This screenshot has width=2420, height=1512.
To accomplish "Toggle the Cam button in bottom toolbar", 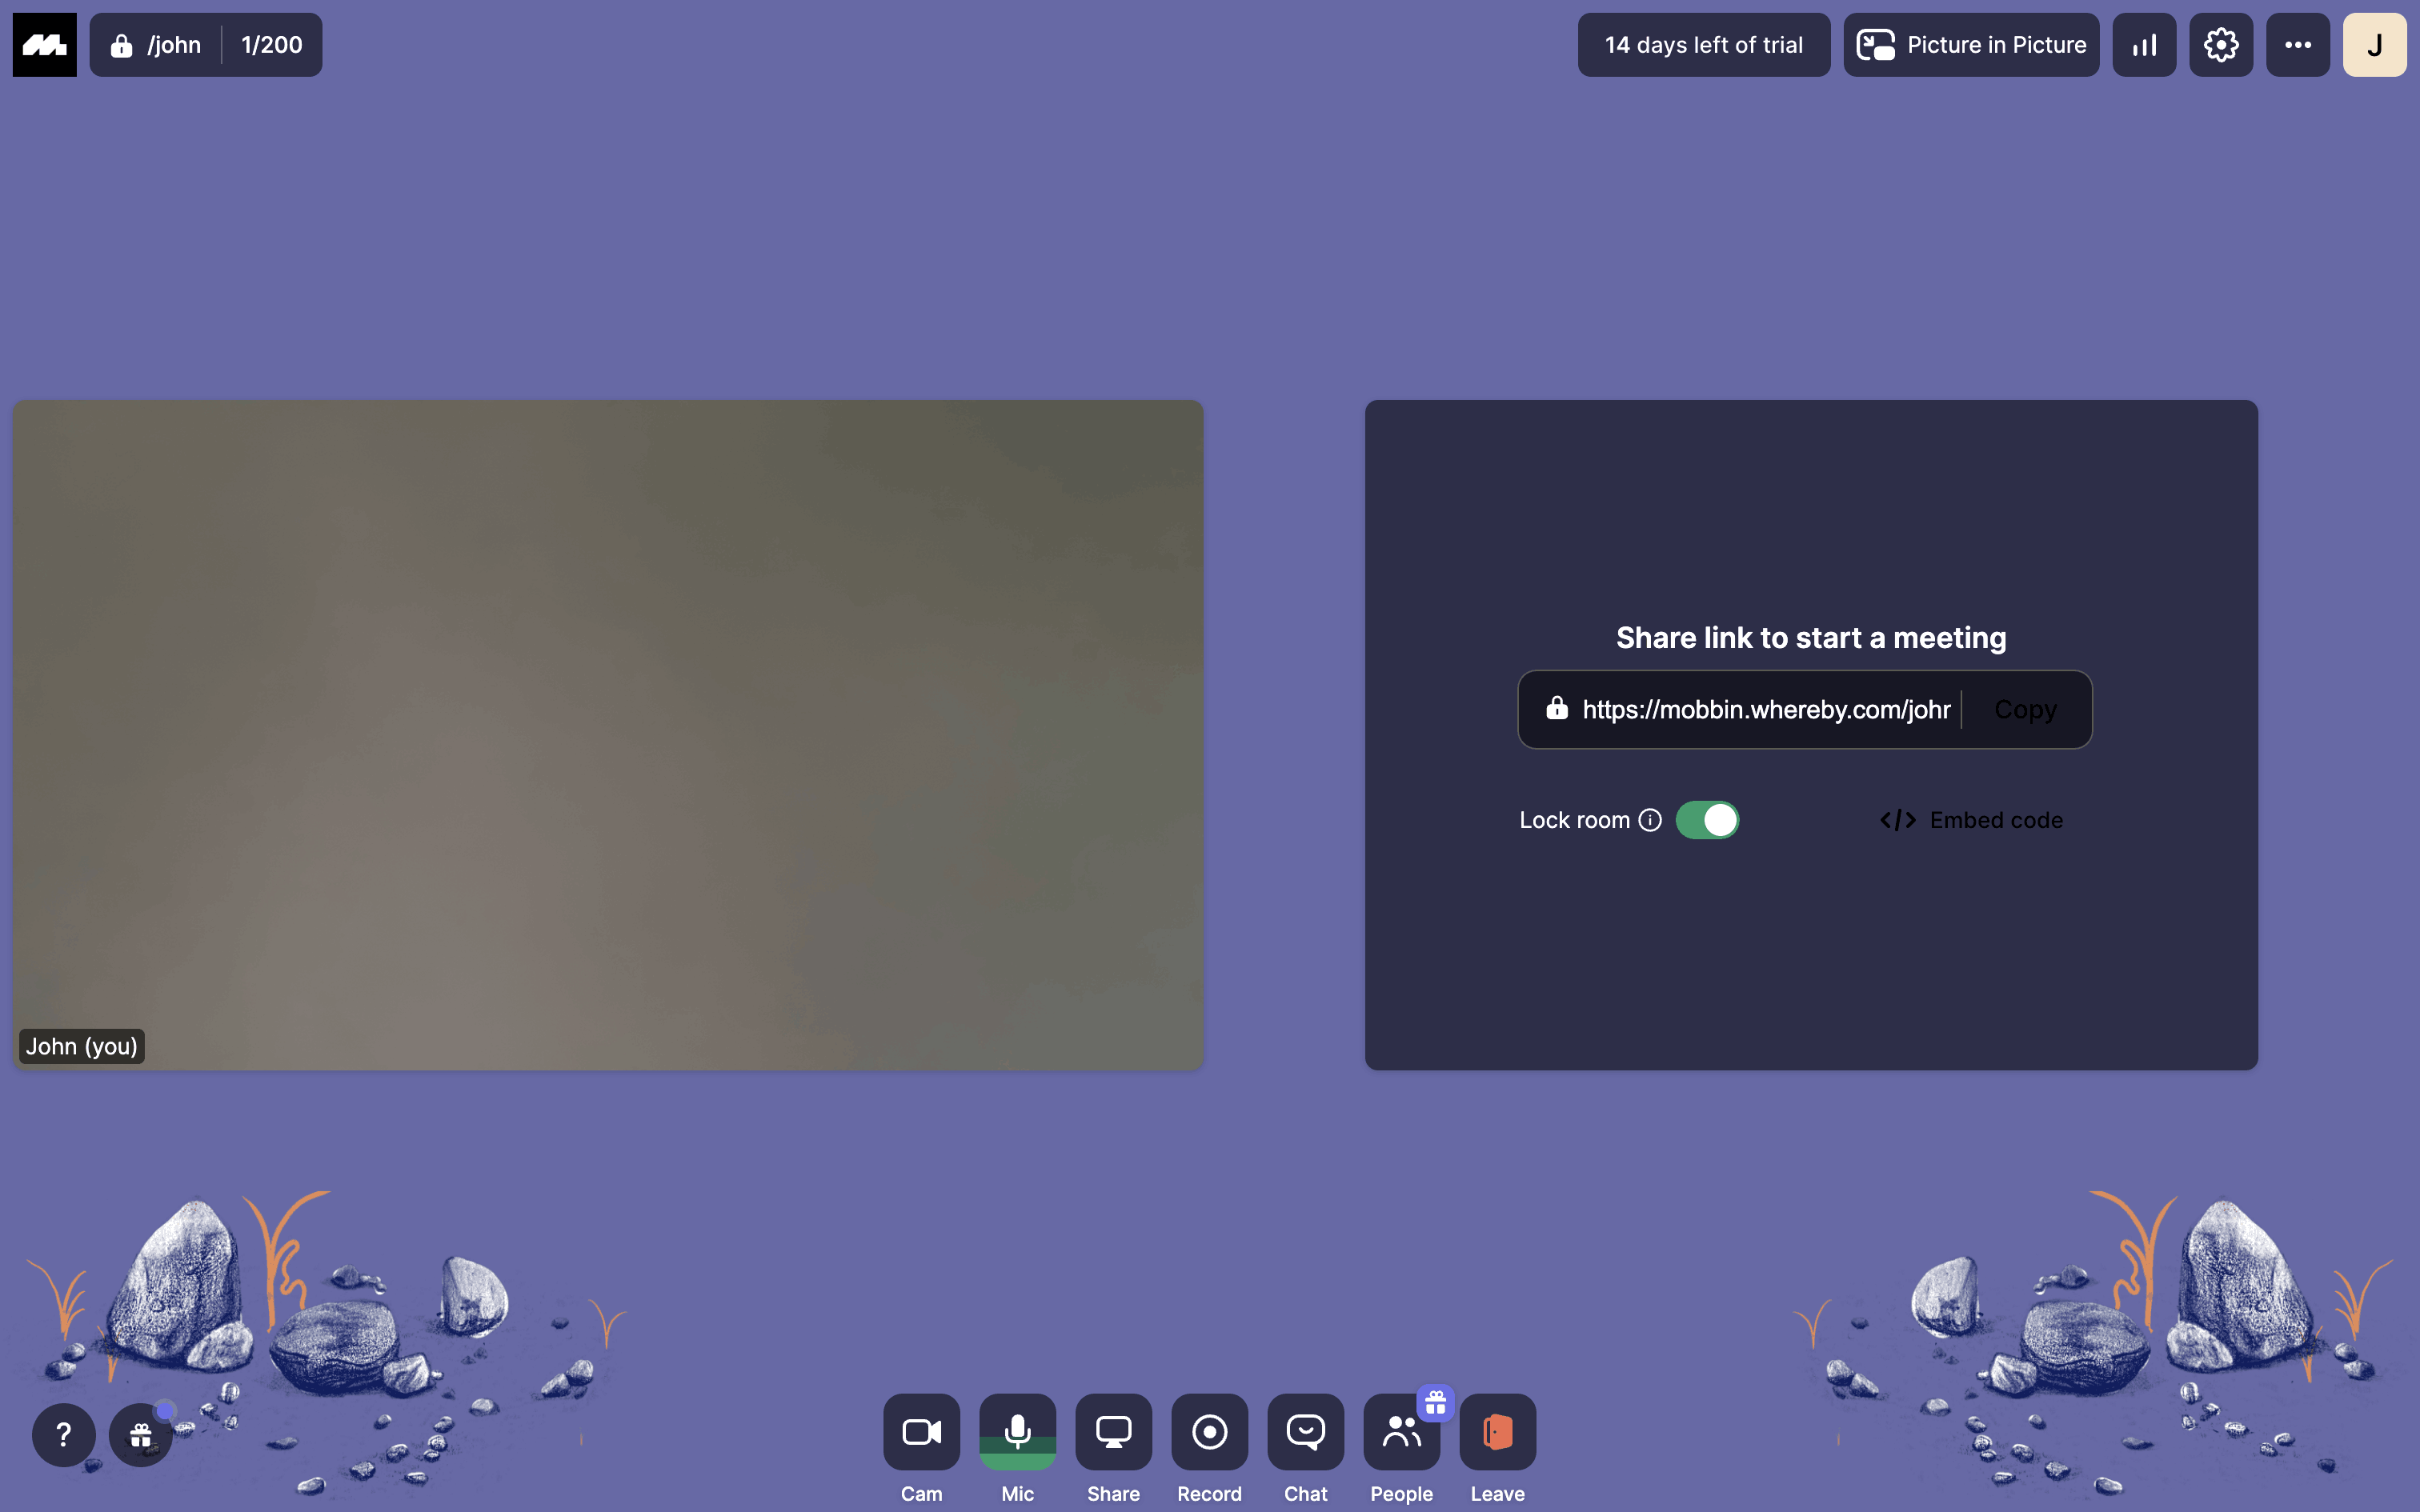I will [x=921, y=1431].
